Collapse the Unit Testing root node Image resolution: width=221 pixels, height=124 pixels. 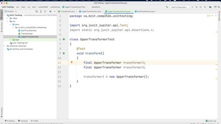click(x=4, y=15)
